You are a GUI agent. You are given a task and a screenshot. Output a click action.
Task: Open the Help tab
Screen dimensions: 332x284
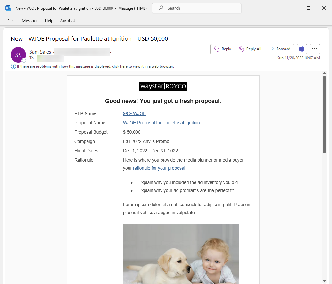[x=49, y=21]
